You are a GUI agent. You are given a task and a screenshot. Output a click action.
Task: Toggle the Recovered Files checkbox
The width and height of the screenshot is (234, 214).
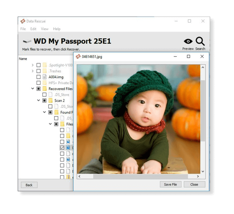(x=38, y=89)
